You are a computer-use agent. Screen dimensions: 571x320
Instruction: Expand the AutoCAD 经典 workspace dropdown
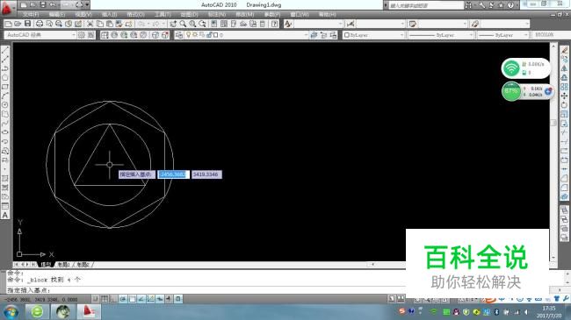coord(40,35)
